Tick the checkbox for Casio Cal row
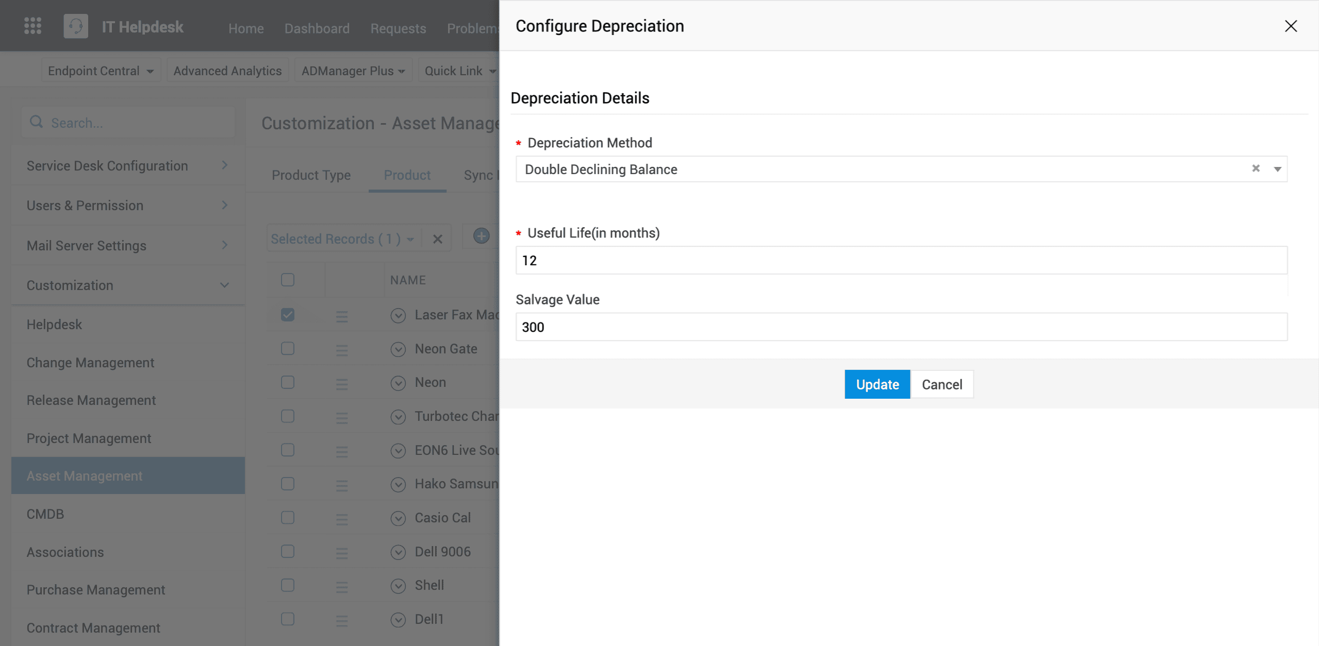Viewport: 1319px width, 646px height. [288, 518]
